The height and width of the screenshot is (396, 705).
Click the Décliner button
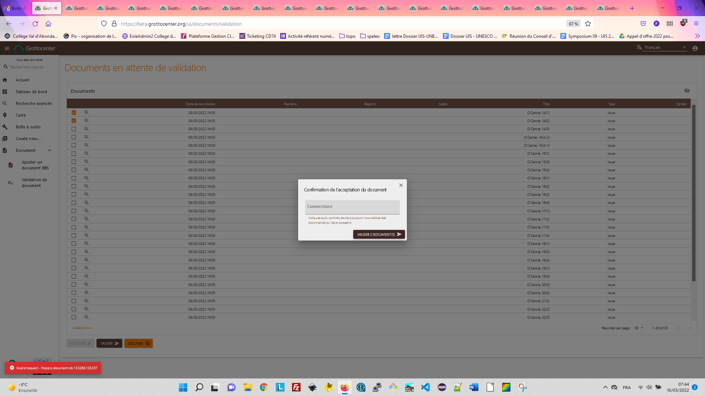(x=138, y=344)
